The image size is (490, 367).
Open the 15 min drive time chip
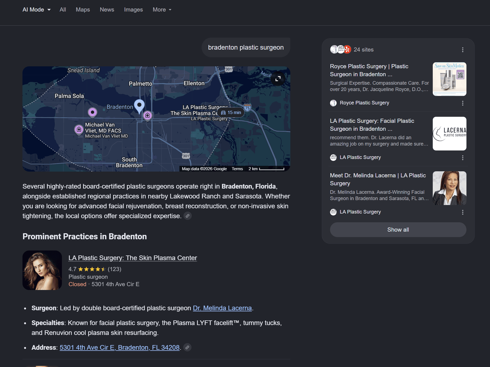[231, 112]
